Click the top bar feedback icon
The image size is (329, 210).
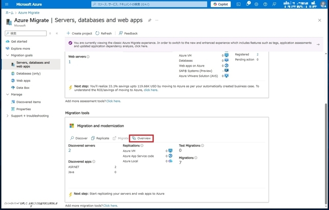(274, 4)
